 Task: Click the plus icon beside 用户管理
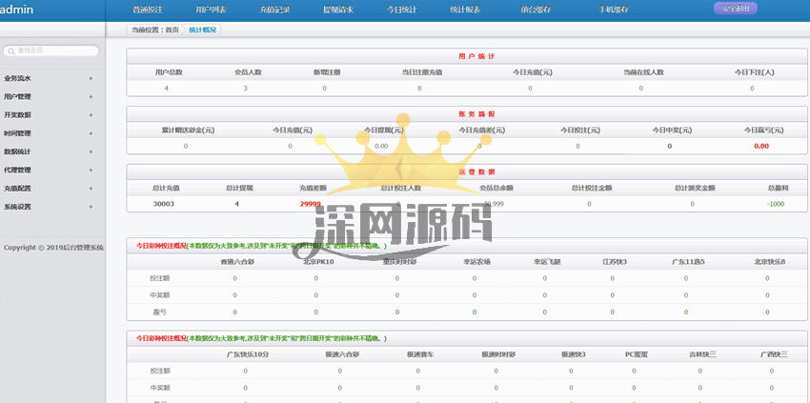pyautogui.click(x=91, y=97)
